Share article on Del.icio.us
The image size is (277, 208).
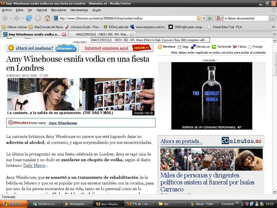pos(200,47)
